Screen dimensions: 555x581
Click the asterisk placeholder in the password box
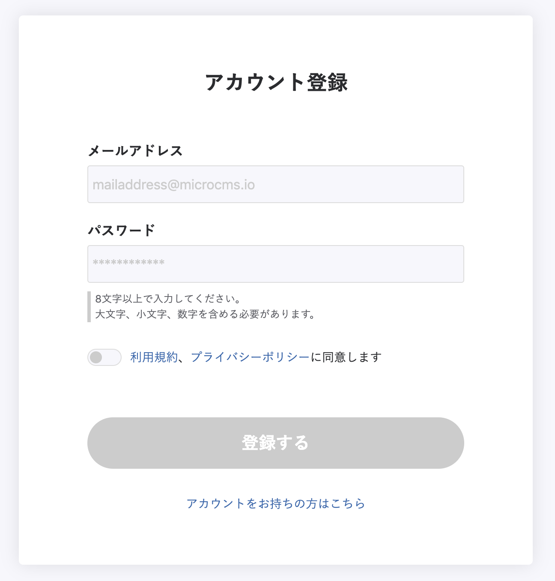[128, 263]
